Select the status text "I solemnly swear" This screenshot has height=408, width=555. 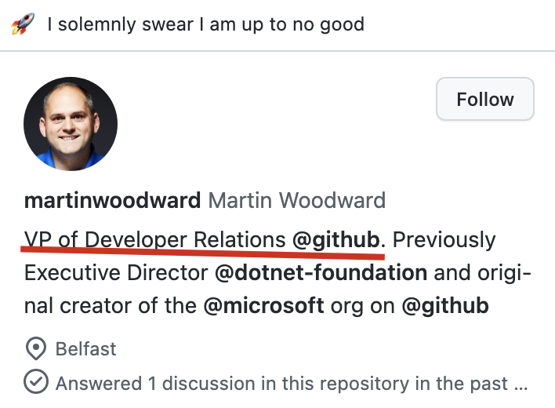(121, 25)
